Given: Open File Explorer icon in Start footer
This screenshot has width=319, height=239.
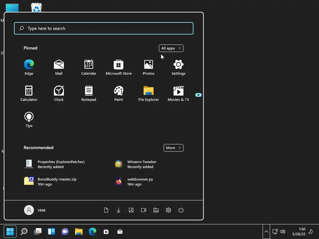Looking at the screenshot, I should 156,210.
